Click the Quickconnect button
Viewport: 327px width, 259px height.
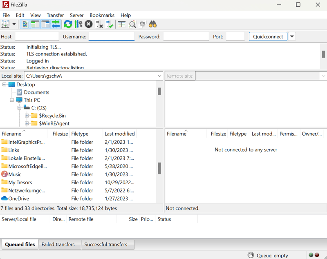[x=268, y=36]
